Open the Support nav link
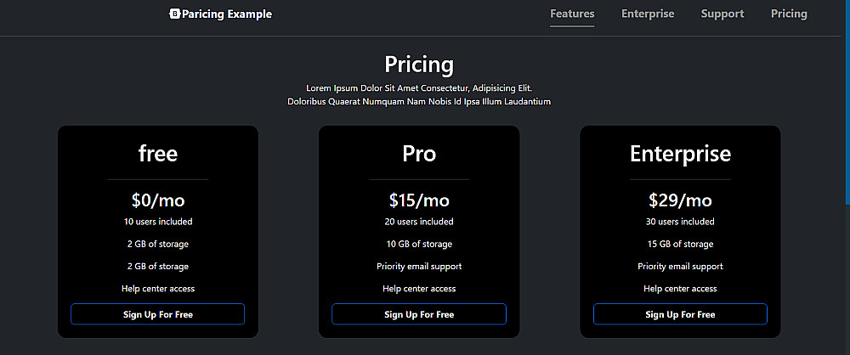 [x=722, y=14]
